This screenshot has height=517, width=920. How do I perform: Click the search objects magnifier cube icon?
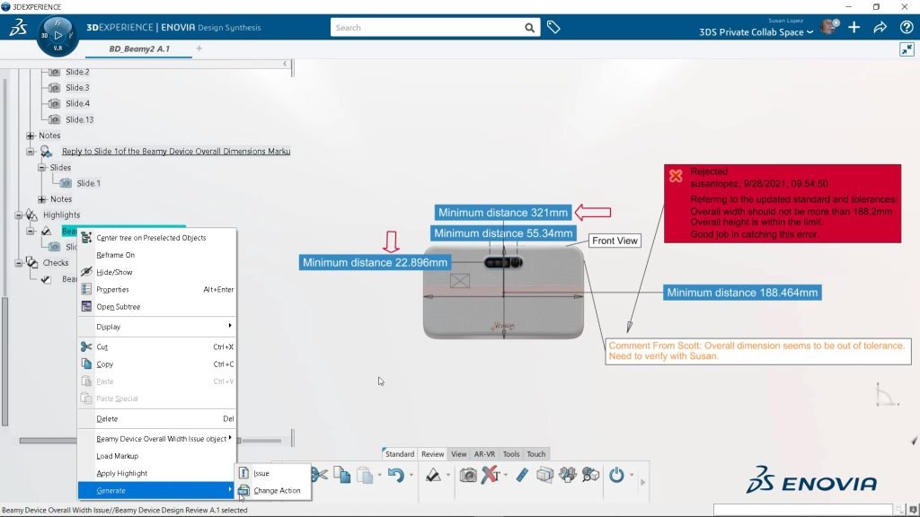click(591, 474)
